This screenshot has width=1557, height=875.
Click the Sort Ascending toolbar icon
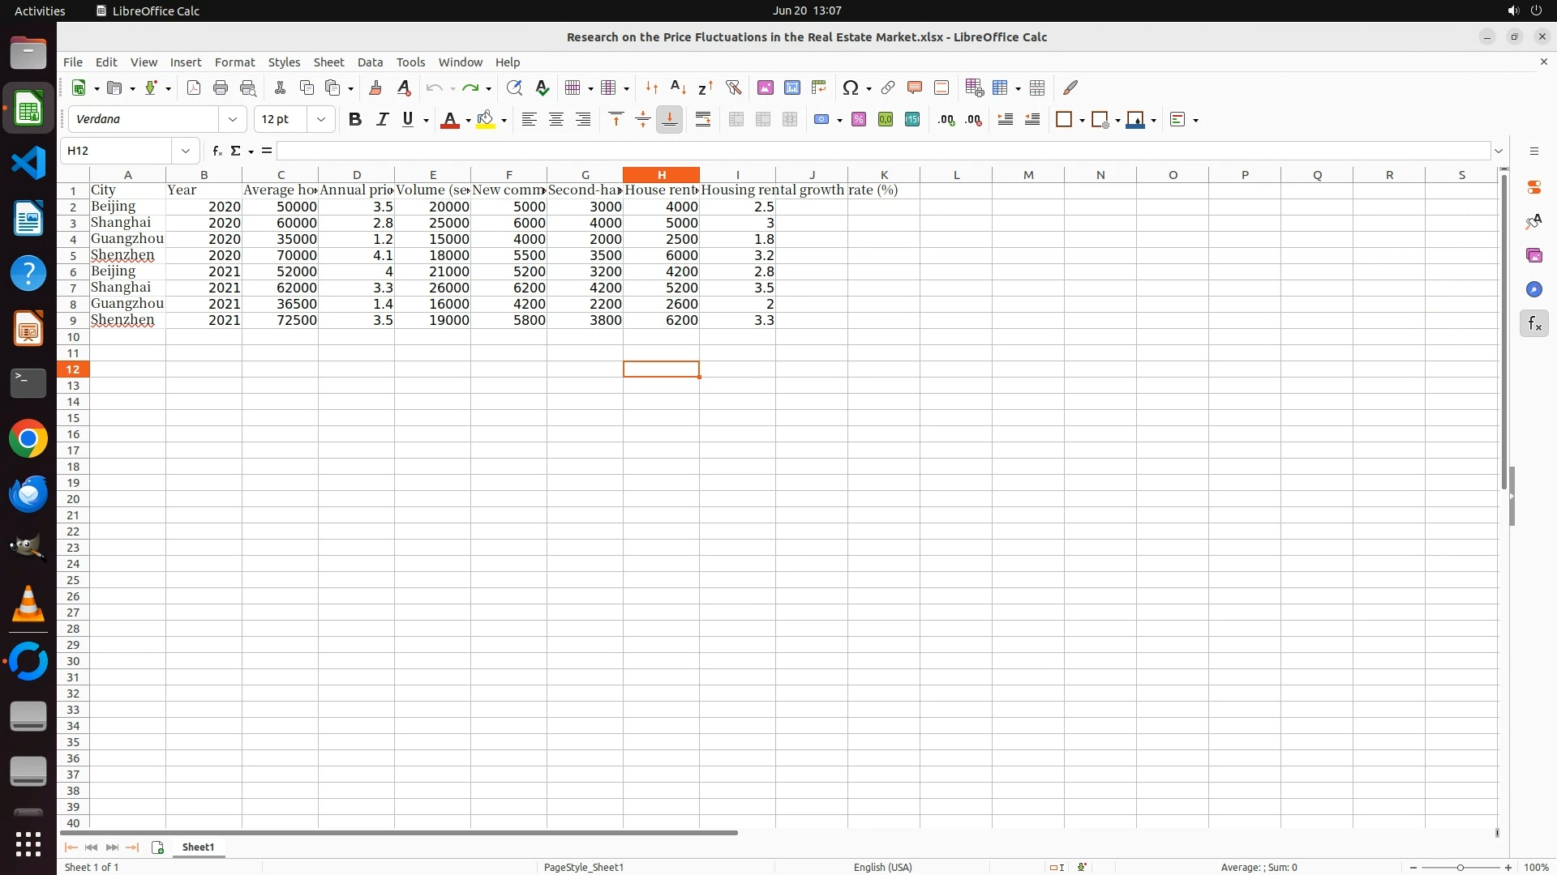click(678, 87)
